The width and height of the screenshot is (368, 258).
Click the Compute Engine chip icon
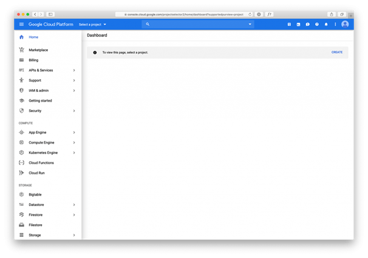(x=22, y=142)
